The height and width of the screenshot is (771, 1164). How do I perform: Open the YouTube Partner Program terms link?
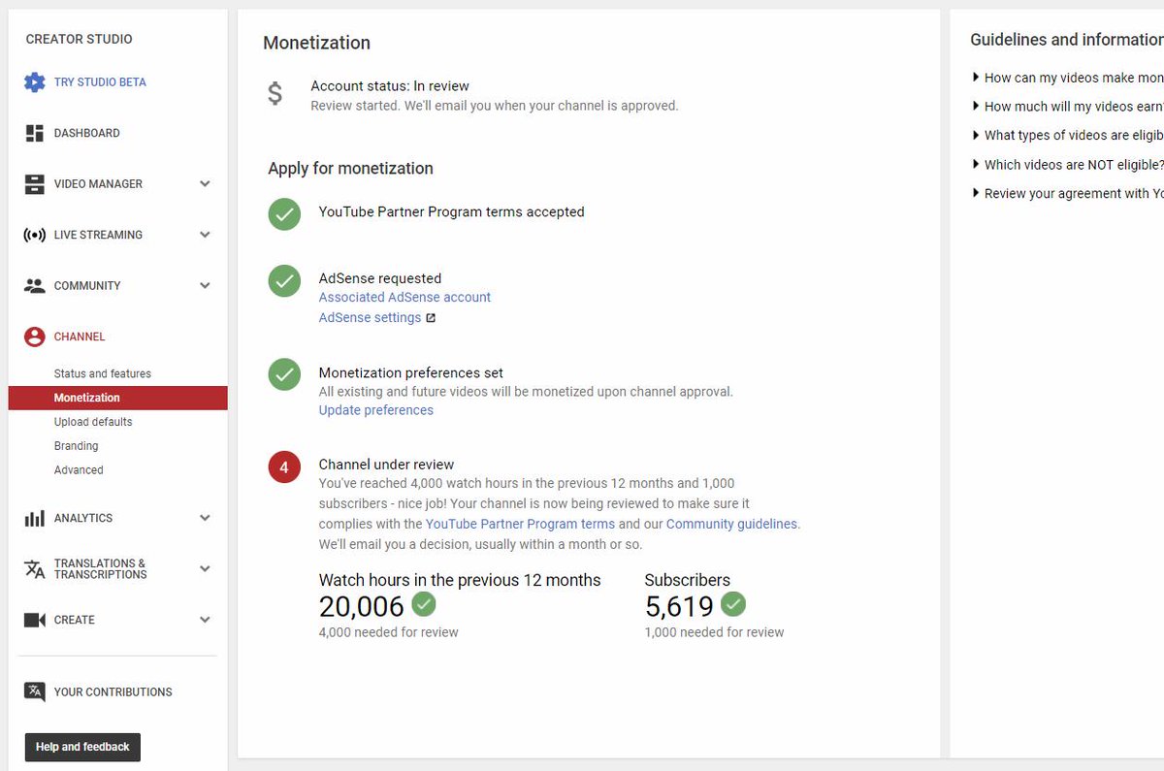520,525
